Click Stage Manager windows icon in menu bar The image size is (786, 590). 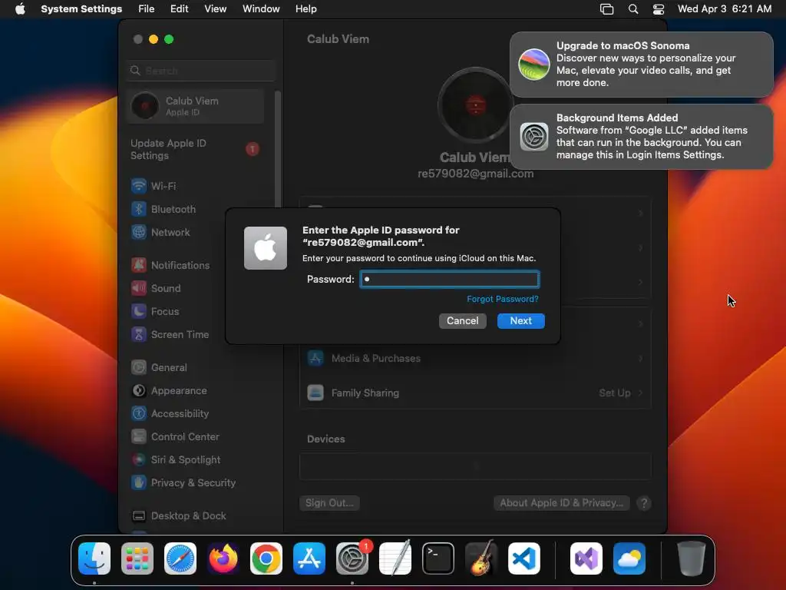(606, 9)
